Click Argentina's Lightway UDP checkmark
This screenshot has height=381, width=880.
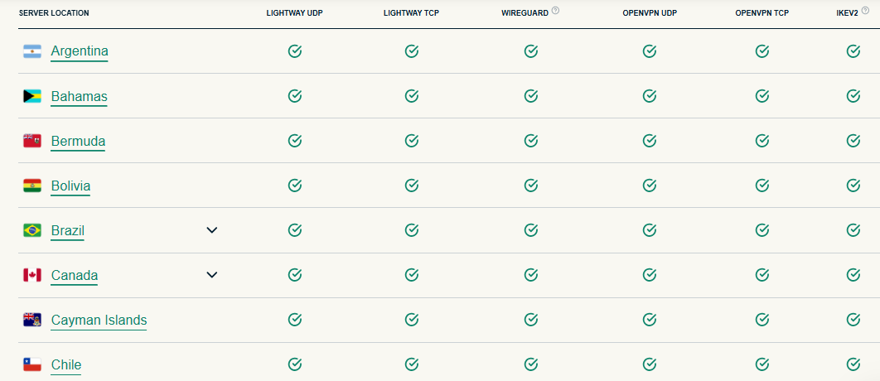coord(294,51)
